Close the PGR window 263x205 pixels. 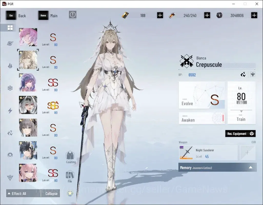(x=257, y=4)
